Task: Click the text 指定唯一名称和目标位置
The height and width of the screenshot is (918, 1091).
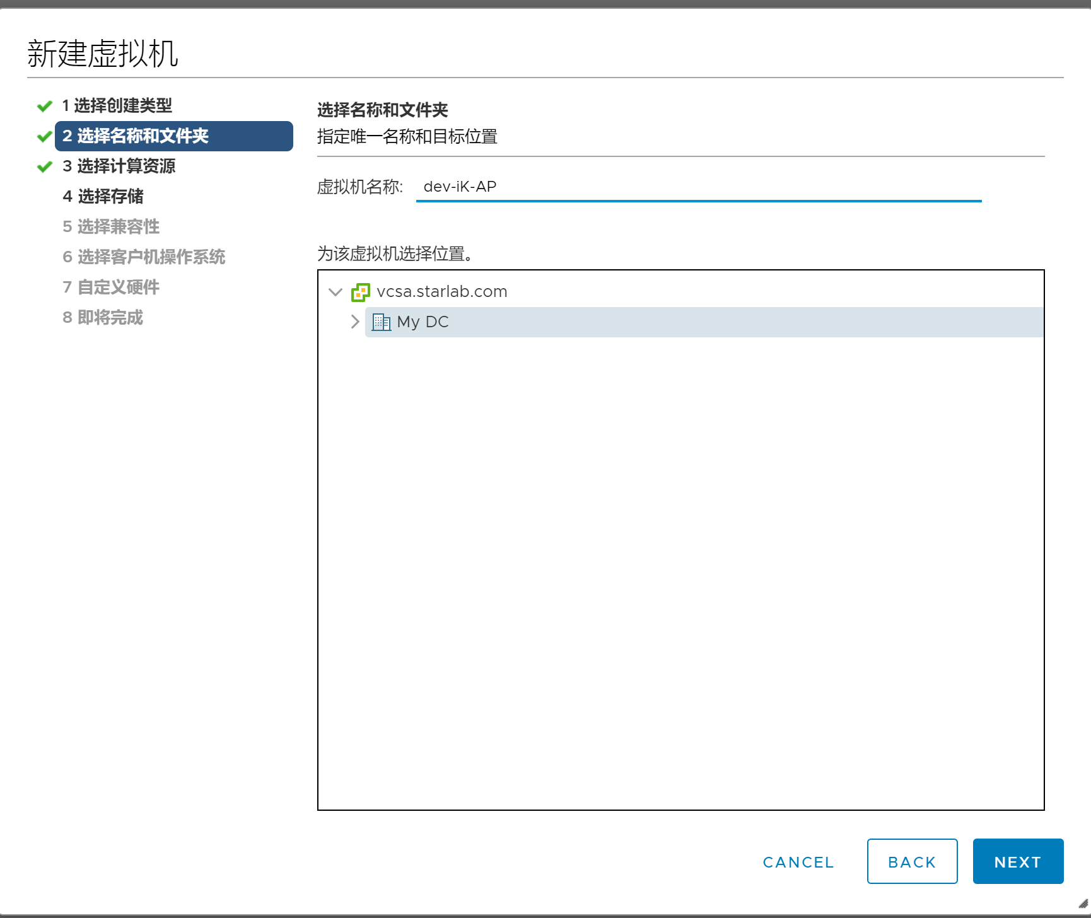Action: 407,136
